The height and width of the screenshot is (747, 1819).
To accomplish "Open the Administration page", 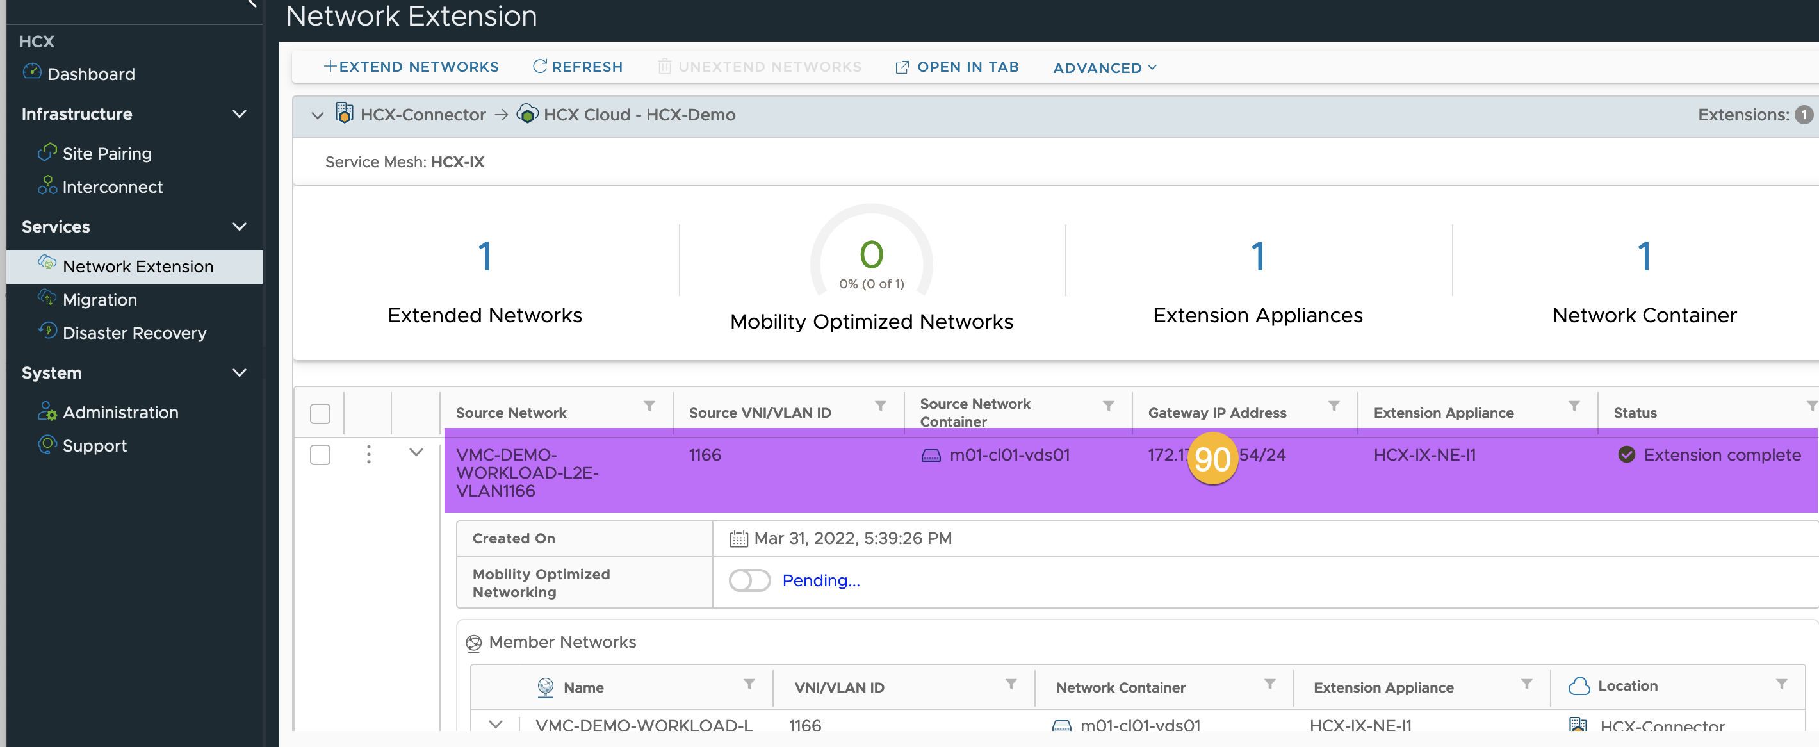I will coord(120,413).
